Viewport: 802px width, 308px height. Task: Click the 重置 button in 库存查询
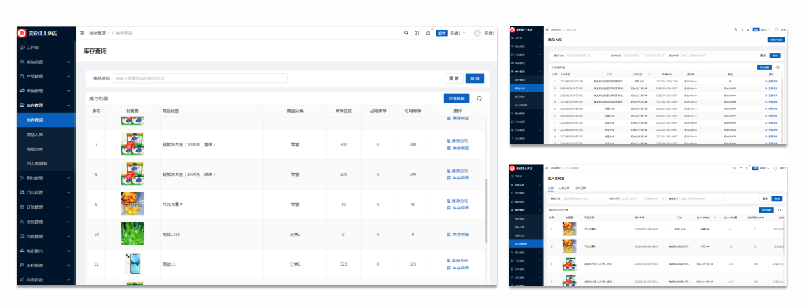coord(452,78)
